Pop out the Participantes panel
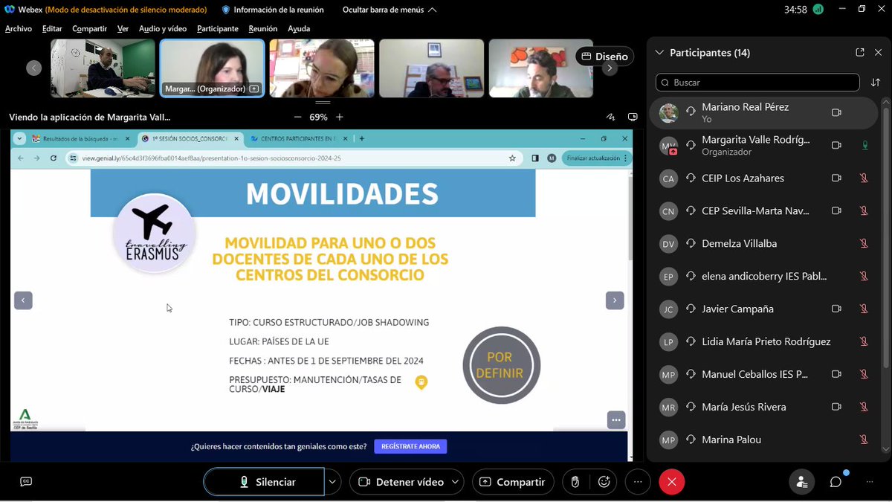892x502 pixels. pos(860,52)
